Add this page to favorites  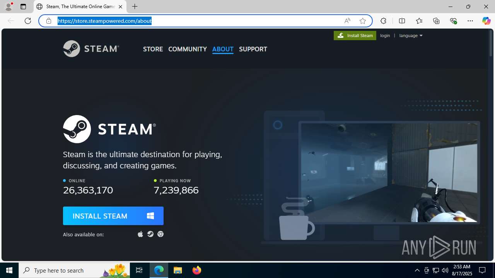click(x=362, y=21)
